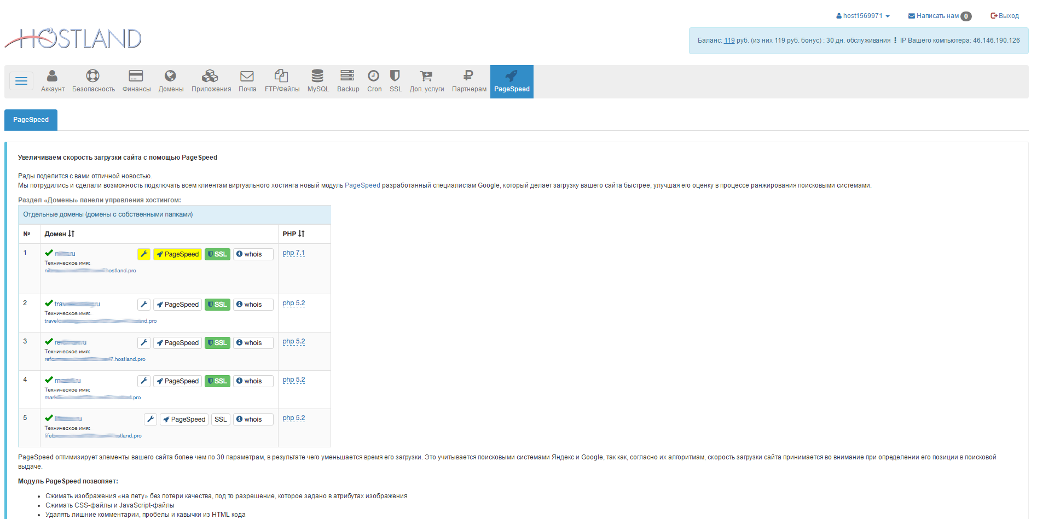The width and height of the screenshot is (1037, 519).
Task: Click the wrench settings icon in row 4
Action: 144,381
